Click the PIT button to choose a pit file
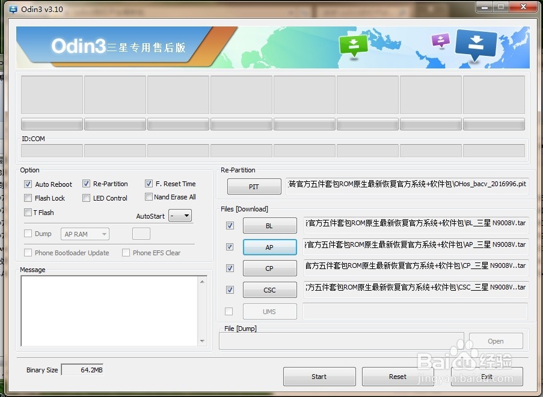This screenshot has height=397, width=543. [x=254, y=186]
